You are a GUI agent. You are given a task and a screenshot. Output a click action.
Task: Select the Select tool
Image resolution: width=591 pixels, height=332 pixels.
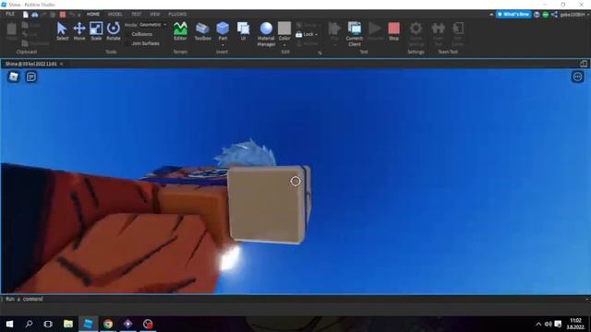click(62, 31)
